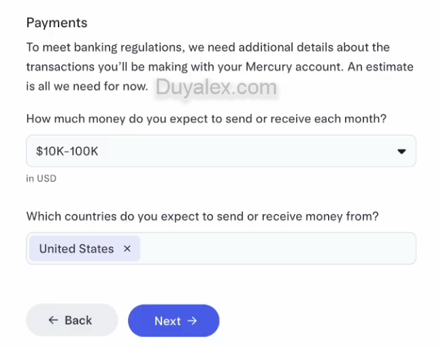Click the "in USD" helper text
441x348 pixels.
[x=41, y=178]
